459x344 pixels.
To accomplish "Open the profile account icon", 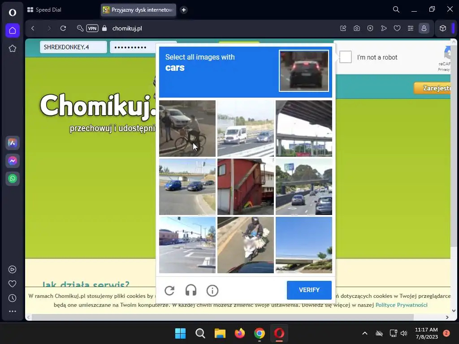I will [x=424, y=28].
